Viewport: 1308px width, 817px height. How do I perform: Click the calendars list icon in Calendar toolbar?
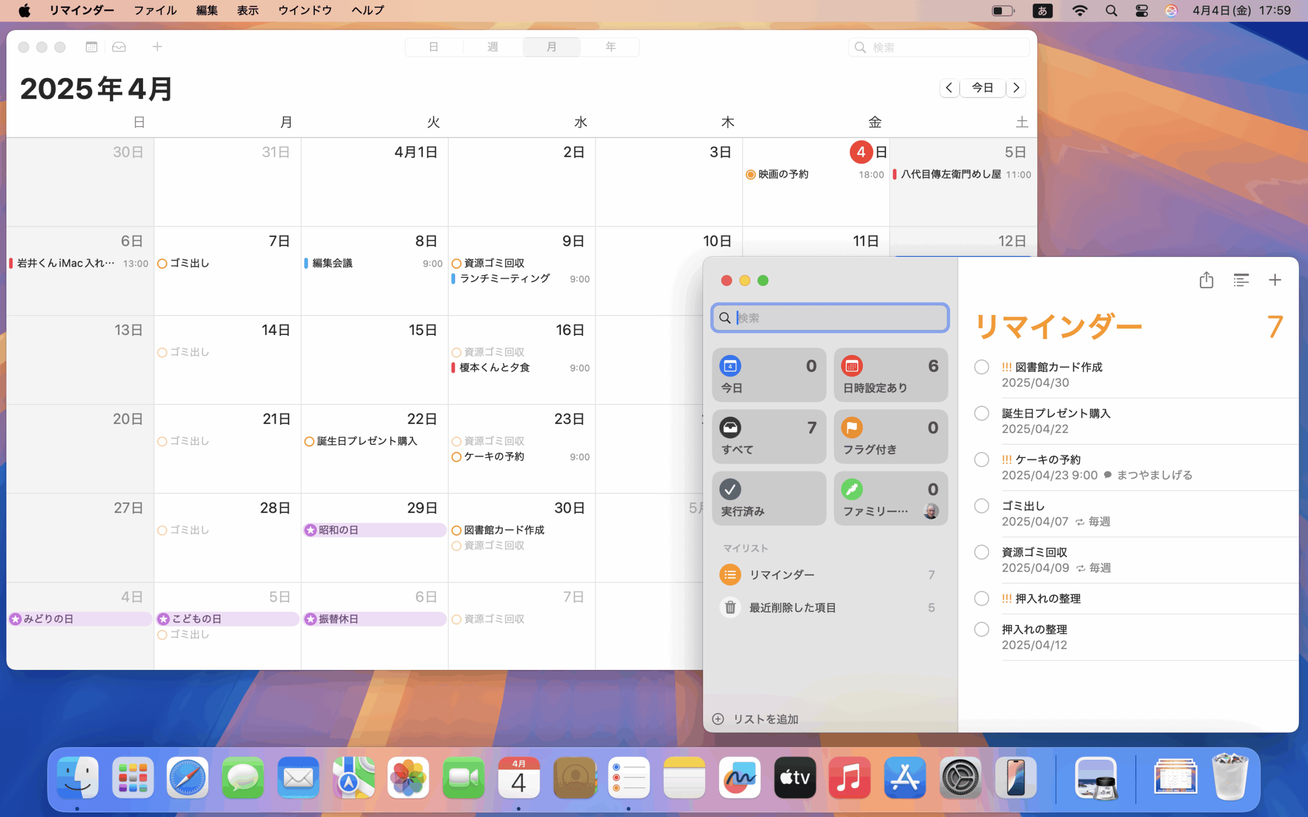(91, 47)
